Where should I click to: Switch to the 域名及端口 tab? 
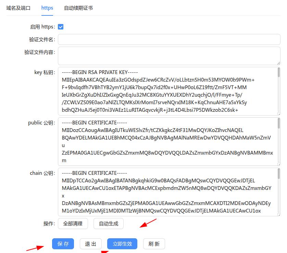pos(18,8)
